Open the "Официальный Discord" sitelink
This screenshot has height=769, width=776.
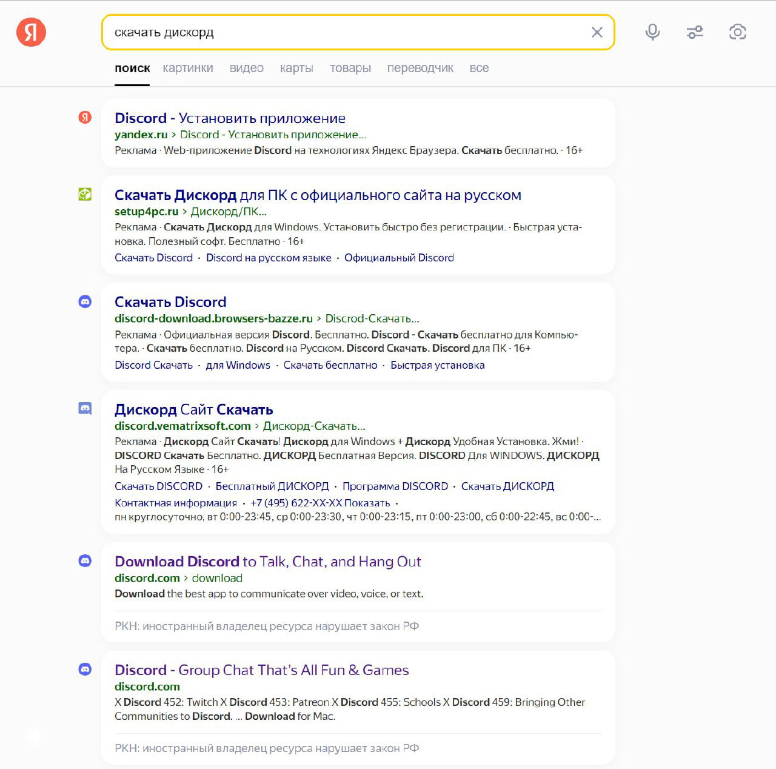click(x=399, y=258)
